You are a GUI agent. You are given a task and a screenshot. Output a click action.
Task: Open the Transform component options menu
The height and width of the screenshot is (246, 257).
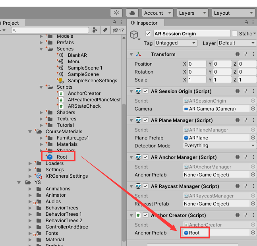pos(253,54)
